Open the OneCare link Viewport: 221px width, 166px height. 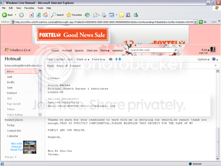point(92,51)
